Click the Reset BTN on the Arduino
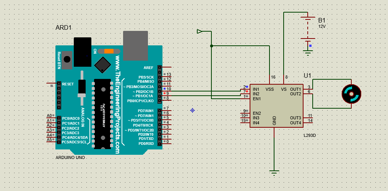This screenshot has height=191, width=388. 67,59
